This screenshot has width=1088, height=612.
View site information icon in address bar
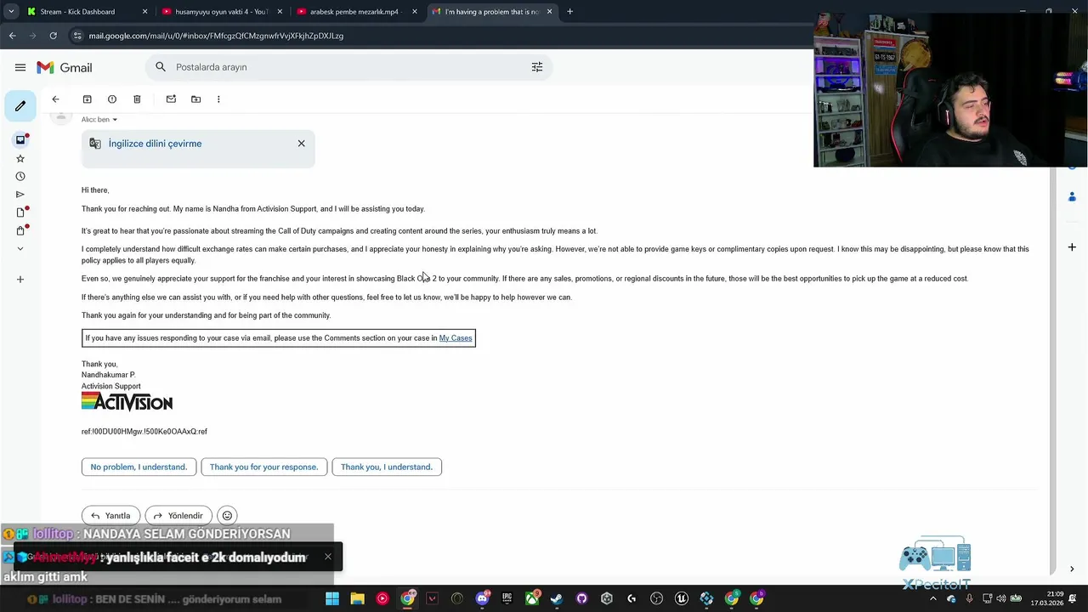77,36
